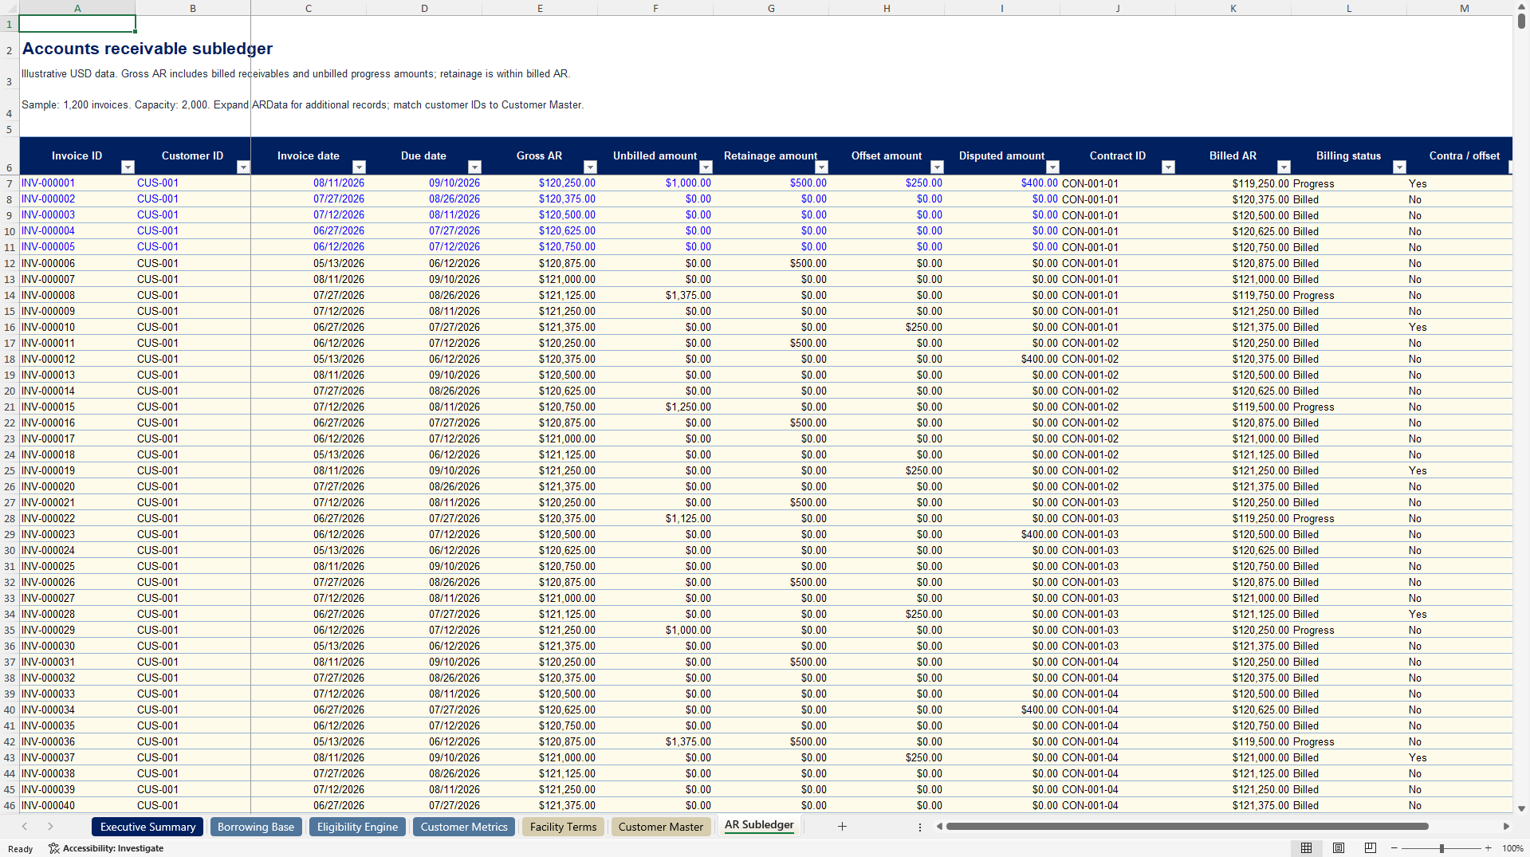Open the Invoice ID filter dropdown

pyautogui.click(x=128, y=167)
